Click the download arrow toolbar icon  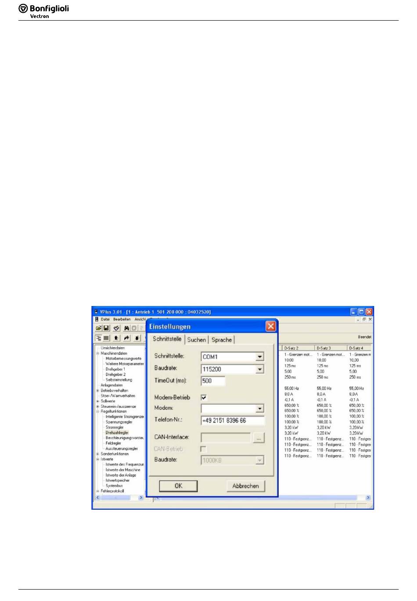click(137, 338)
